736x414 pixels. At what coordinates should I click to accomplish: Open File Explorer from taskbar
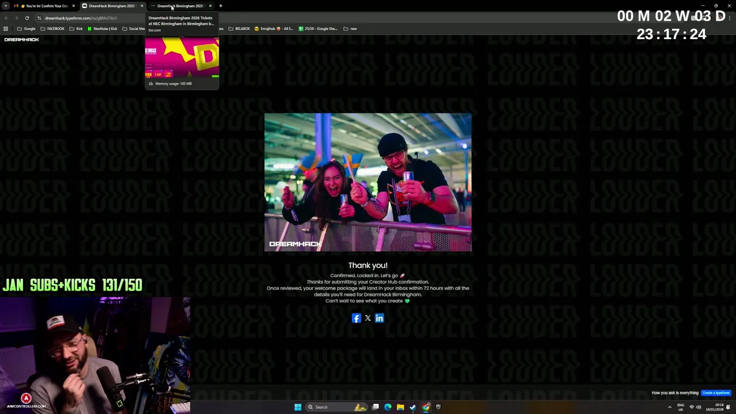400,407
